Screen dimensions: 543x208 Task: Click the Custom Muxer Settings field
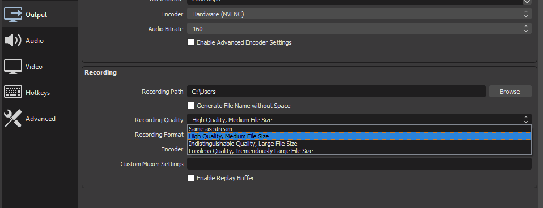359,164
